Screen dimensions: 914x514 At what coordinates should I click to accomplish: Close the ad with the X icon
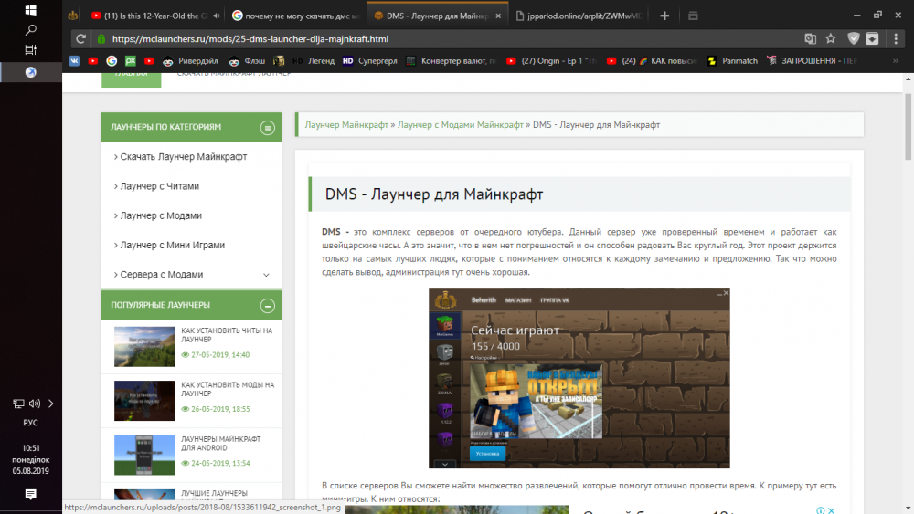[832, 510]
